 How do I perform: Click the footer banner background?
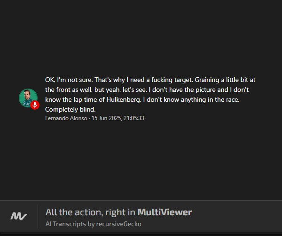coord(234,216)
